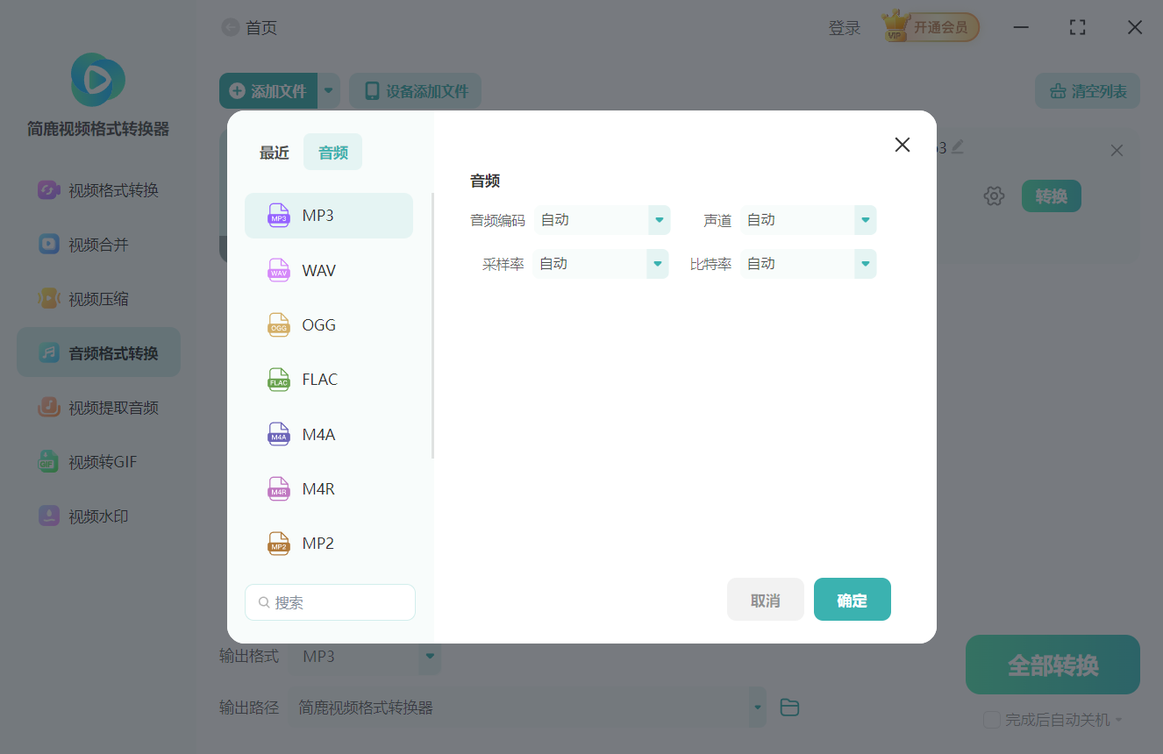The width and height of the screenshot is (1163, 754).
Task: Select the 视频合并 sidebar tool
Action: tap(98, 245)
